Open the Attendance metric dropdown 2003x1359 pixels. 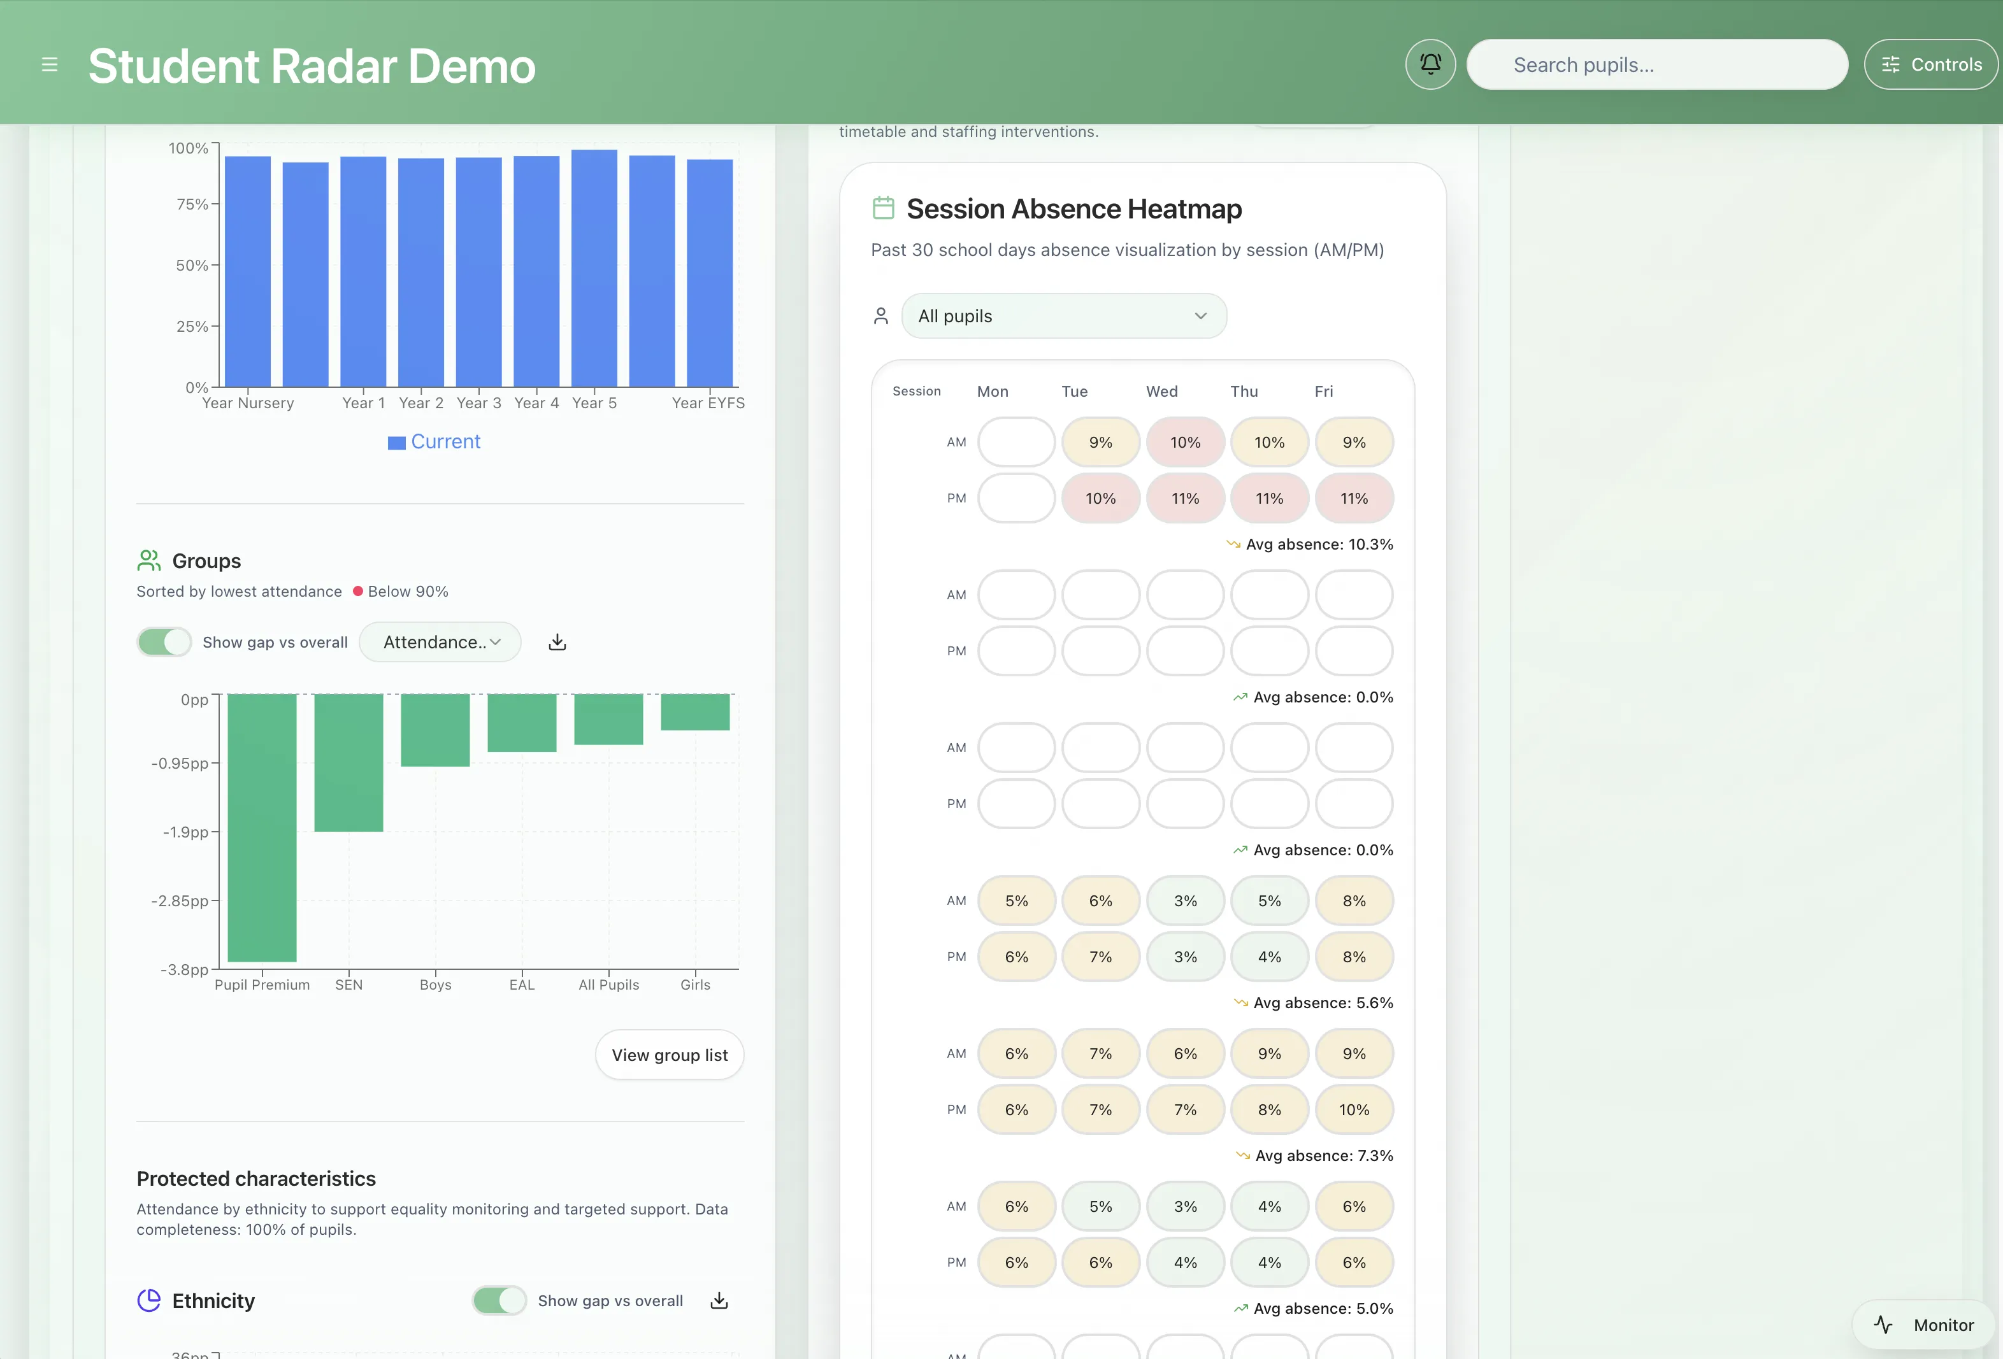coord(440,642)
